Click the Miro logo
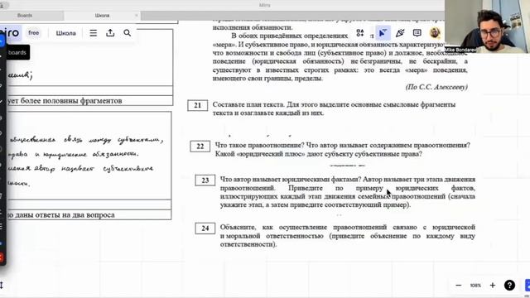The height and width of the screenshot is (298, 530). point(10,33)
